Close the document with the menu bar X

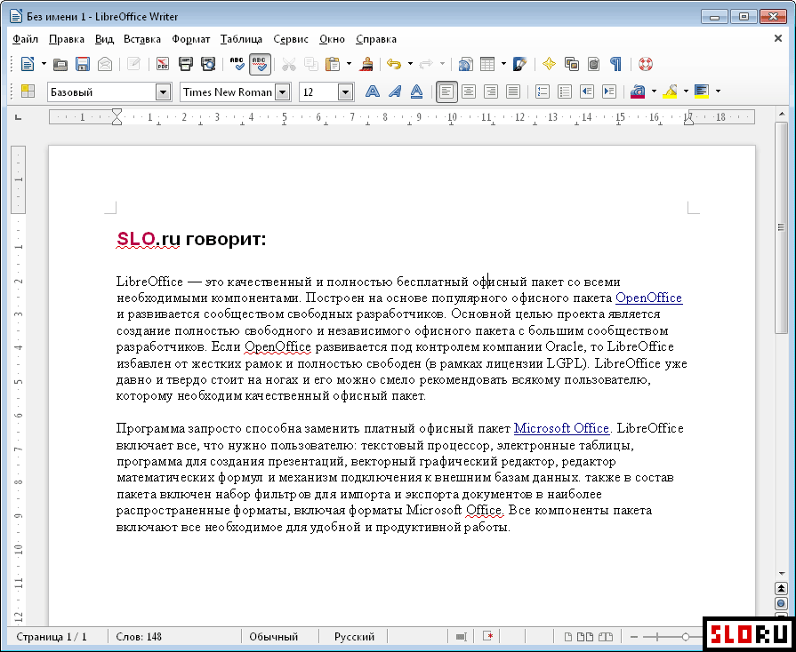[x=777, y=38]
